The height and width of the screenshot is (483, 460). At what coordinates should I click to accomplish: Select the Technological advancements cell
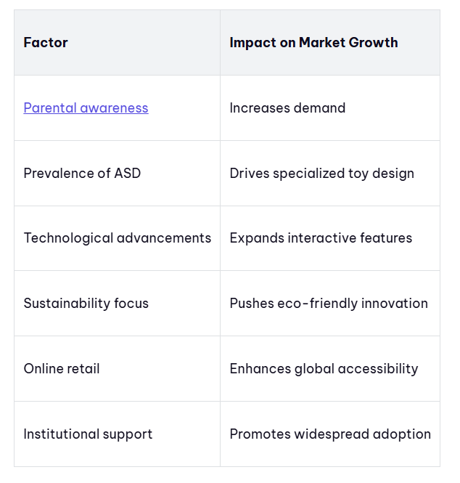coord(117,238)
